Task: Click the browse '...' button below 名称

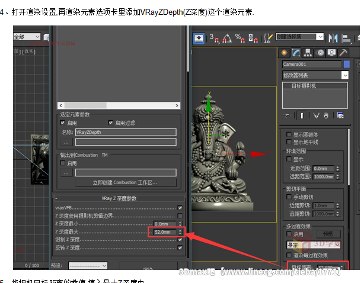Action: (66, 142)
